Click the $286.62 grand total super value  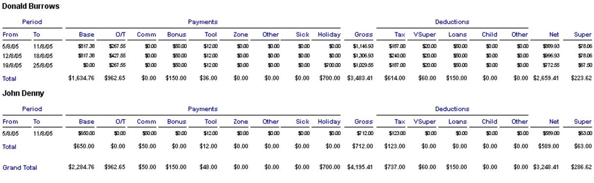click(581, 167)
